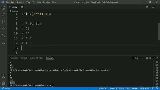This screenshot has width=160, height=90.
Task: Select the test.py editor tab
Action: 16,7
